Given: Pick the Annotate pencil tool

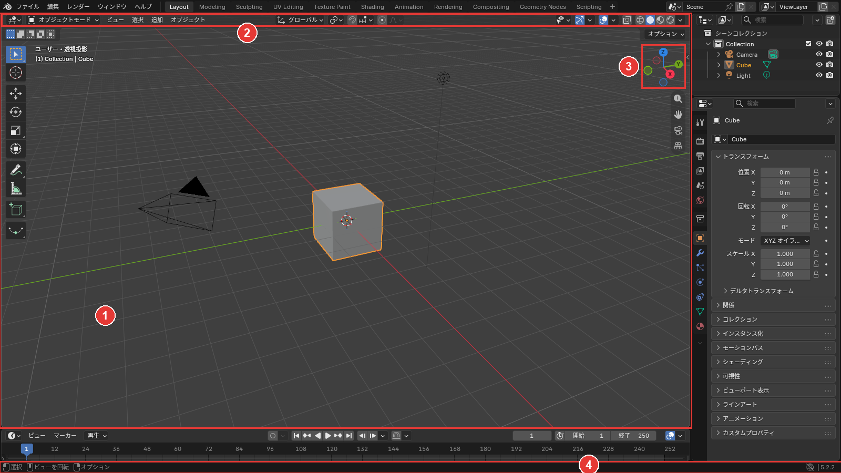Looking at the screenshot, I should [x=16, y=170].
